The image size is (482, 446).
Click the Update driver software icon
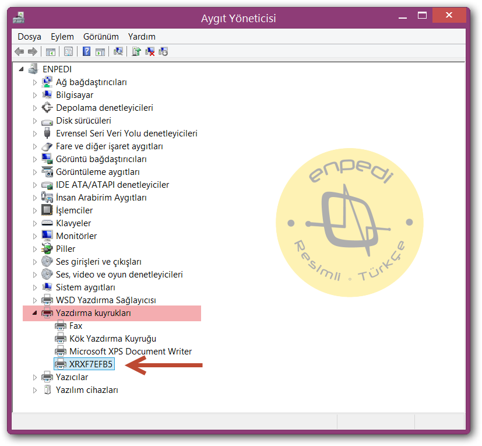tap(136, 51)
